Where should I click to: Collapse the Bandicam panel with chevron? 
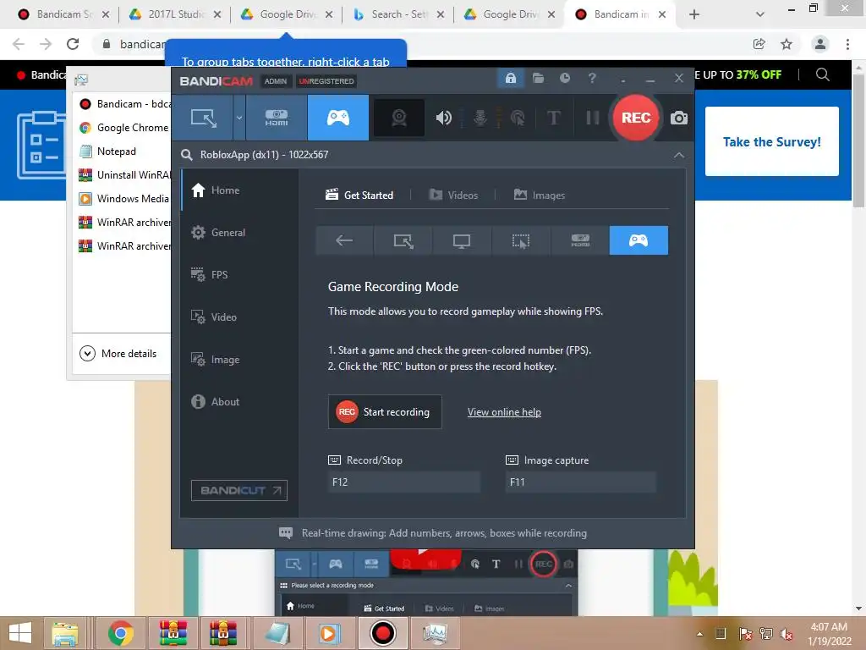pos(679,156)
